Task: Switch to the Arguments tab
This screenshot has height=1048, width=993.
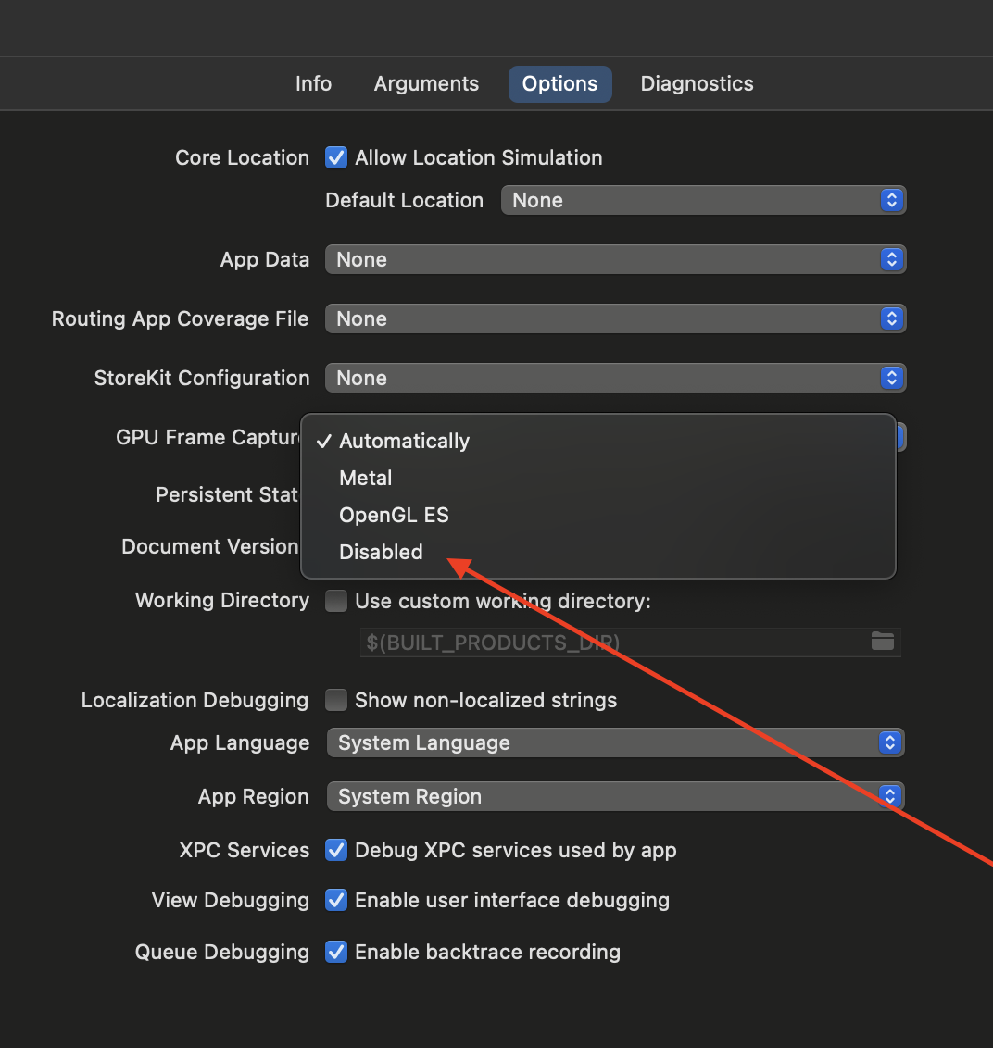Action: click(426, 83)
